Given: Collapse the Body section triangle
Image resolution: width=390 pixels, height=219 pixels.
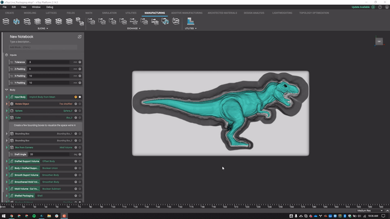Looking at the screenshot, I should point(7,90).
